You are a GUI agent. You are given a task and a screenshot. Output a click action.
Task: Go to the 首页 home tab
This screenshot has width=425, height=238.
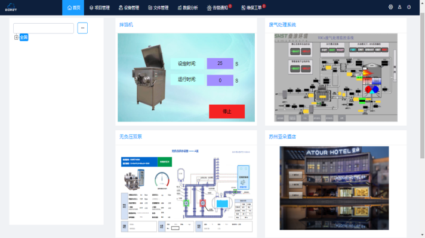73,8
